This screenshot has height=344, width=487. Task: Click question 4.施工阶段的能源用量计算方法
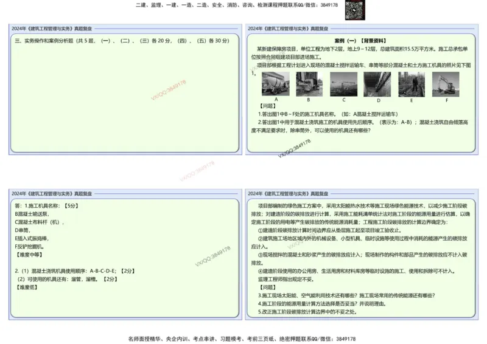(x=322, y=304)
